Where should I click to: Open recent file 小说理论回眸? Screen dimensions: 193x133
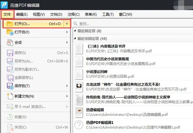(x=133, y=74)
